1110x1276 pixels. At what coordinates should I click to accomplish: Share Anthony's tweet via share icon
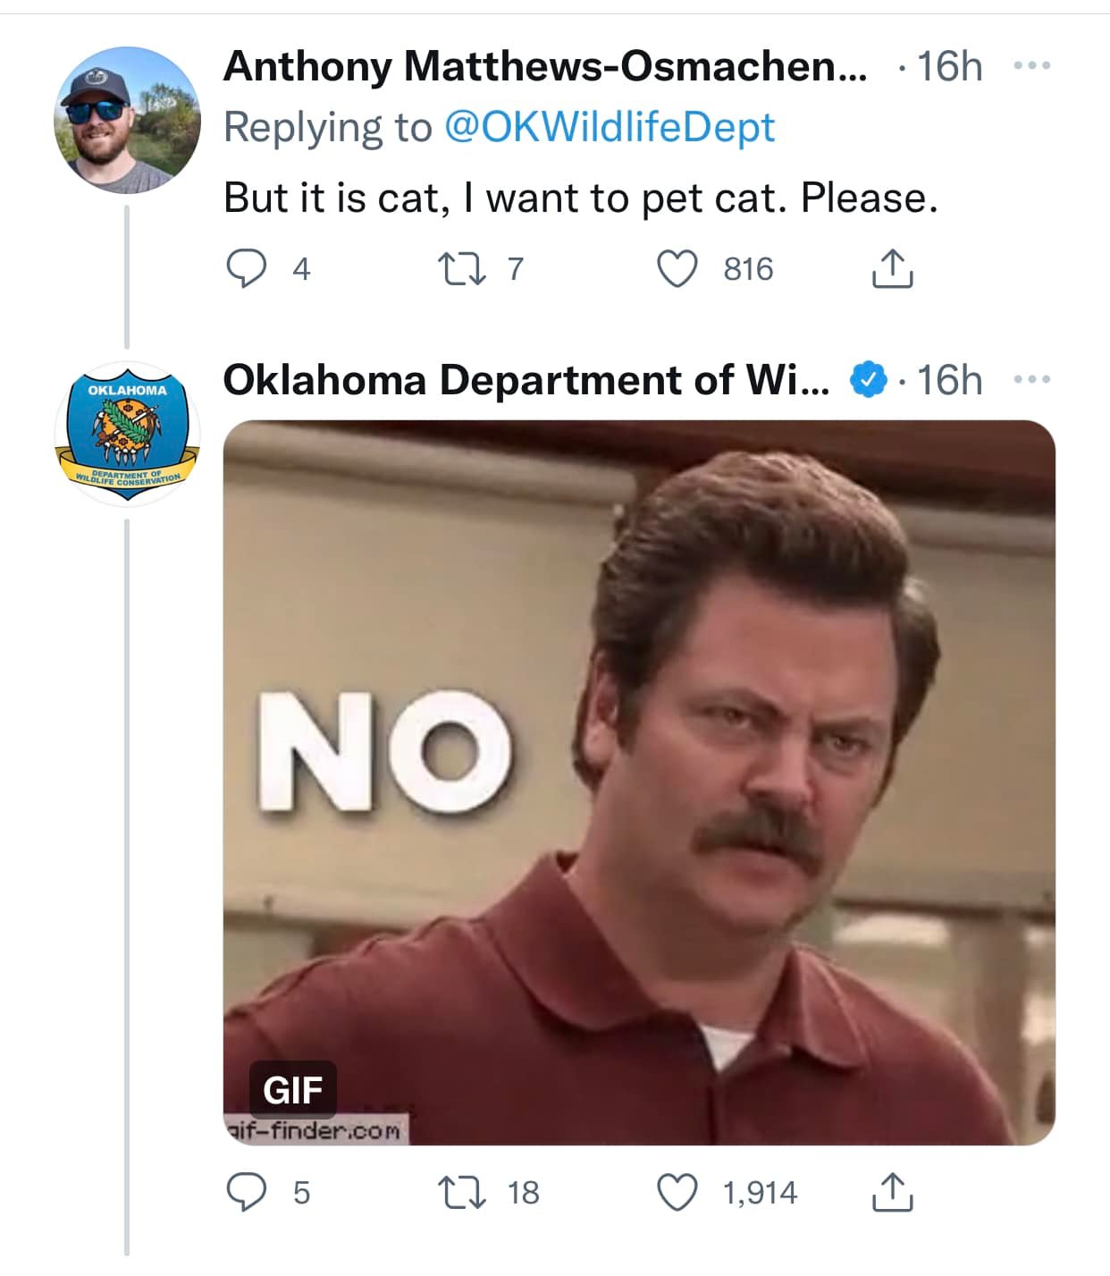coord(892,268)
